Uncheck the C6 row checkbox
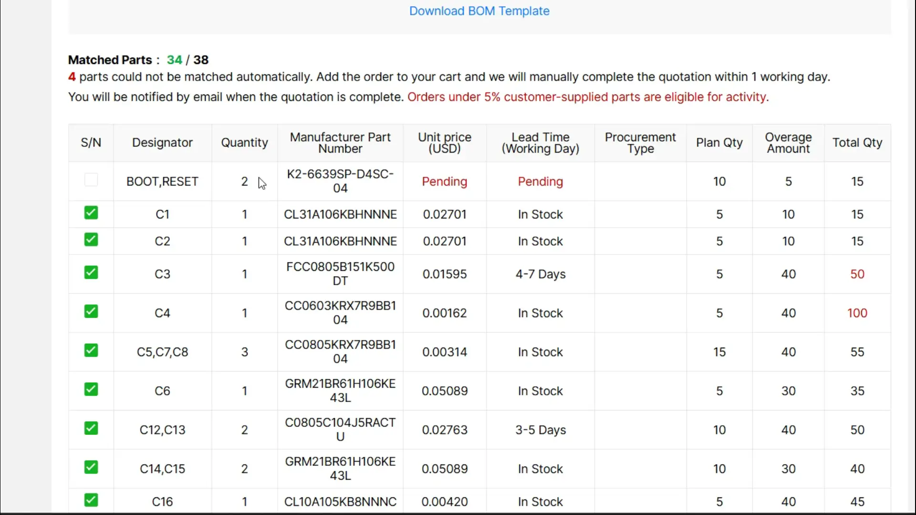The width and height of the screenshot is (916, 515). tap(91, 389)
